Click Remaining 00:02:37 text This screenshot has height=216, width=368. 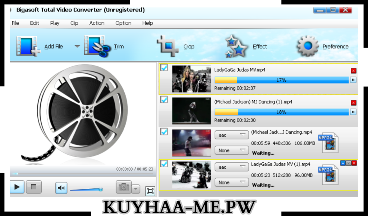[235, 88]
